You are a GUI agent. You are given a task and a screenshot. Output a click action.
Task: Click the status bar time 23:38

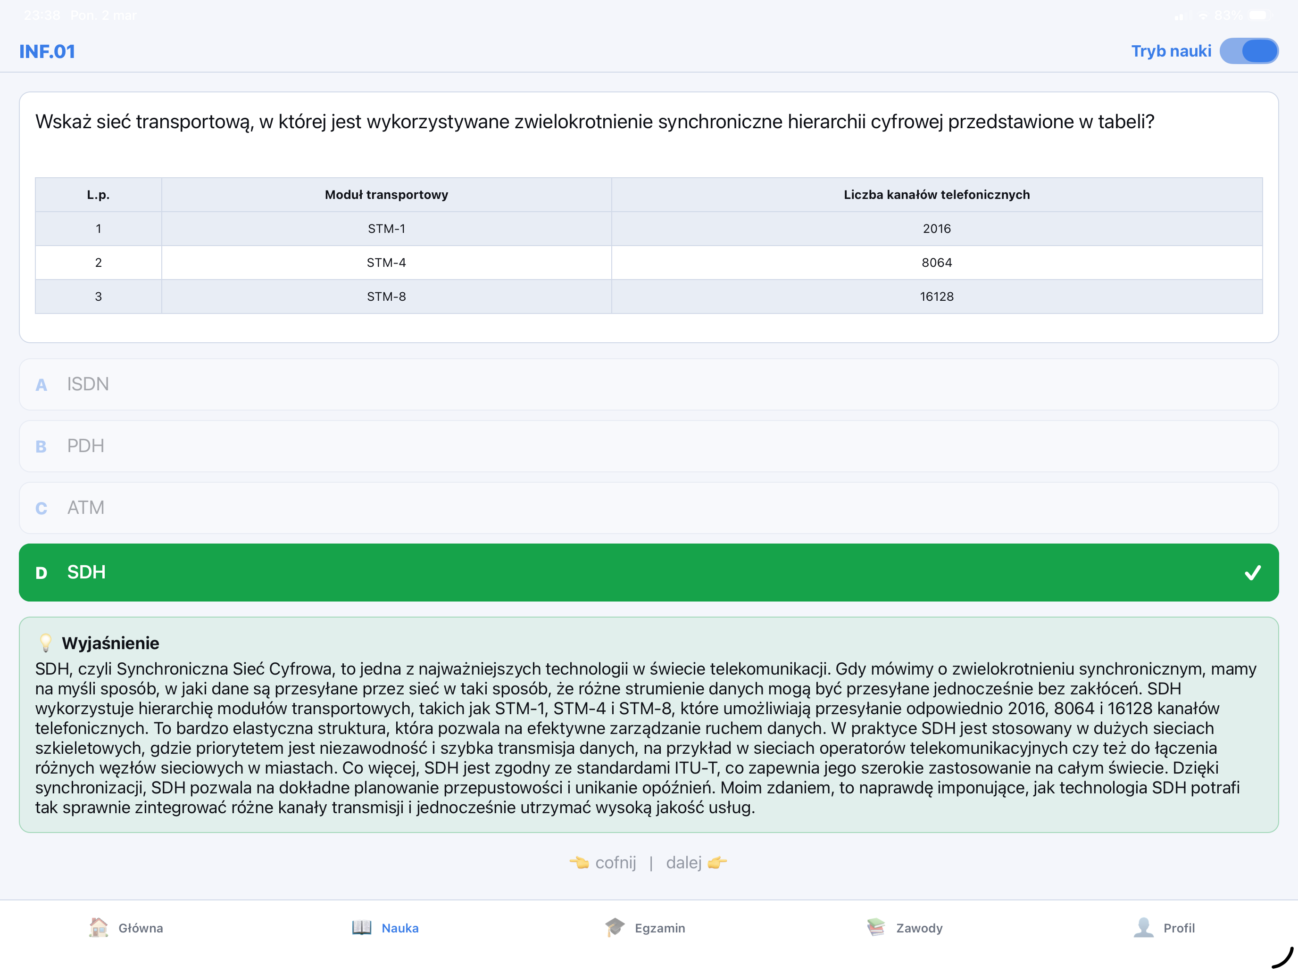tap(42, 15)
